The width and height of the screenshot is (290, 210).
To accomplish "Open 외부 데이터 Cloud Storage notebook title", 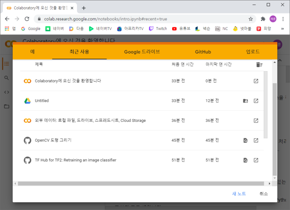I will 90,120.
